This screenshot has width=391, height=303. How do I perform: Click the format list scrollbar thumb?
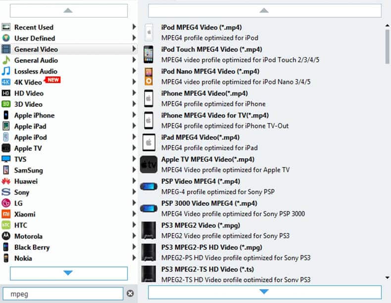[x=387, y=46]
